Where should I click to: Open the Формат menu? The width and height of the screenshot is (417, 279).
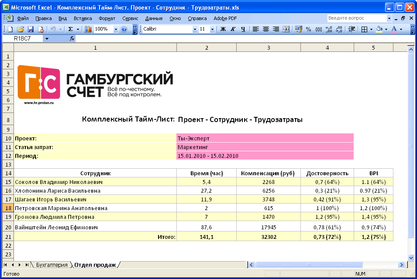coord(107,18)
